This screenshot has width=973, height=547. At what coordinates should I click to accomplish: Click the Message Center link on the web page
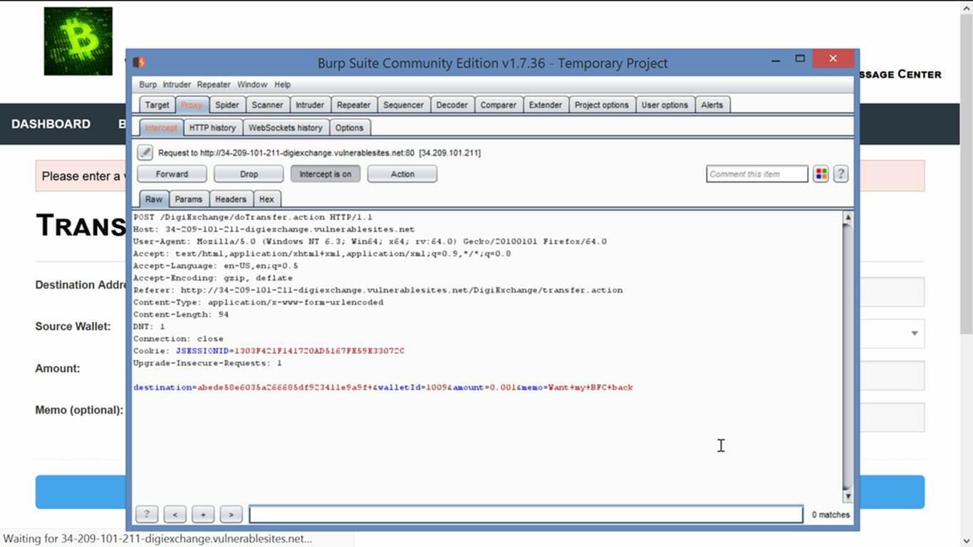(x=900, y=74)
